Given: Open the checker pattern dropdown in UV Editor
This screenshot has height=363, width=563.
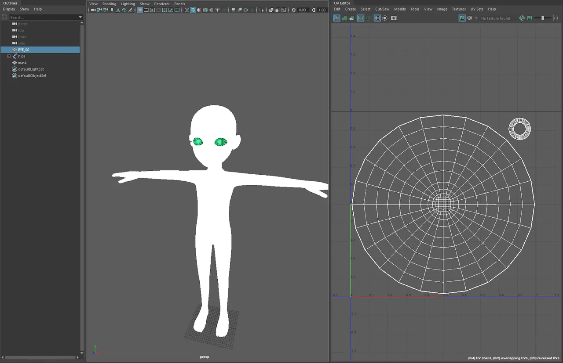Looking at the screenshot, I should pyautogui.click(x=476, y=18).
